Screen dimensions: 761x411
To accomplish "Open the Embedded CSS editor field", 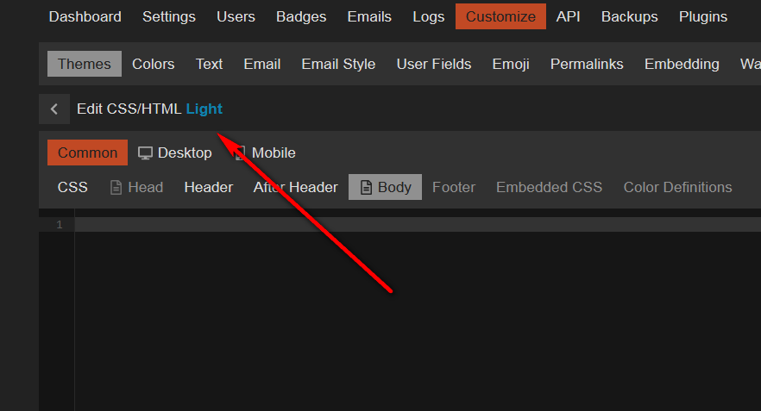I will [549, 187].
